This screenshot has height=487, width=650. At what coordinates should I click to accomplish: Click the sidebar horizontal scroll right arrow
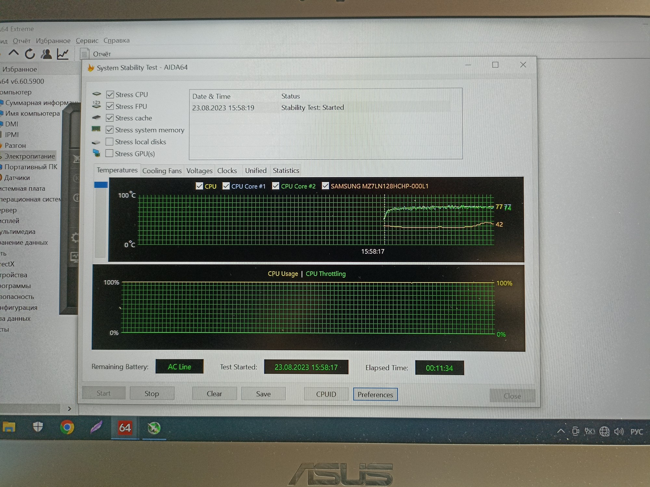tap(69, 409)
